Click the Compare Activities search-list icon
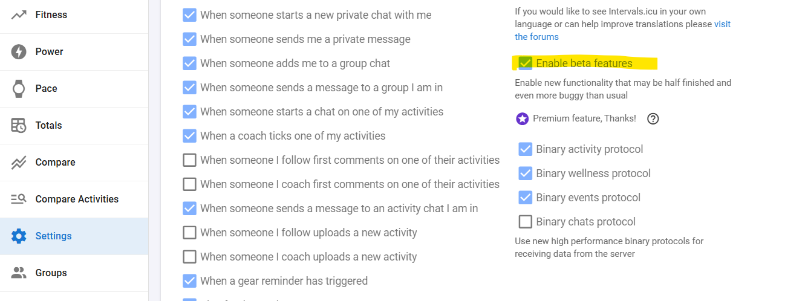Viewport: 808px width, 301px height. click(19, 199)
